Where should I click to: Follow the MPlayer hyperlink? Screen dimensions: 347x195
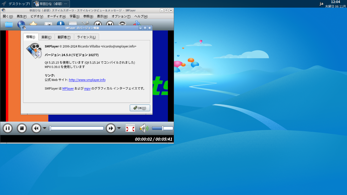pos(68,88)
